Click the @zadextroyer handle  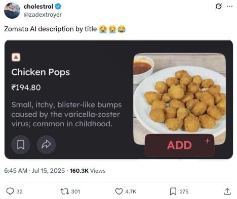(43, 15)
